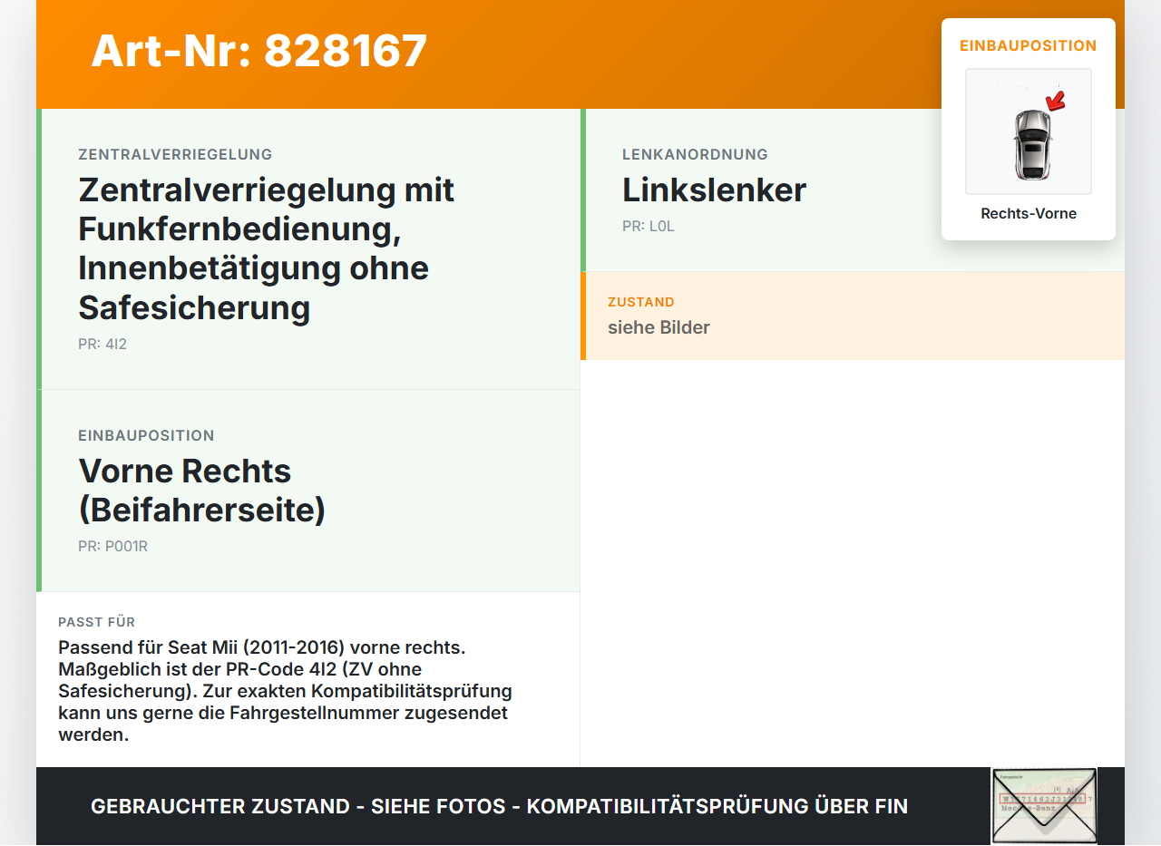Click the ZENTRALVERRIEGELUNG category label
Image resolution: width=1161 pixels, height=846 pixels.
click(175, 155)
